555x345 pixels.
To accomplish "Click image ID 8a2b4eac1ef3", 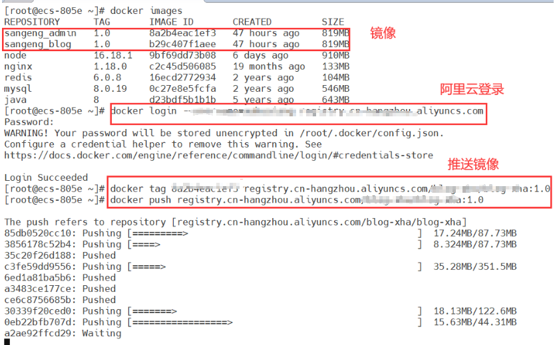I will click(x=182, y=33).
